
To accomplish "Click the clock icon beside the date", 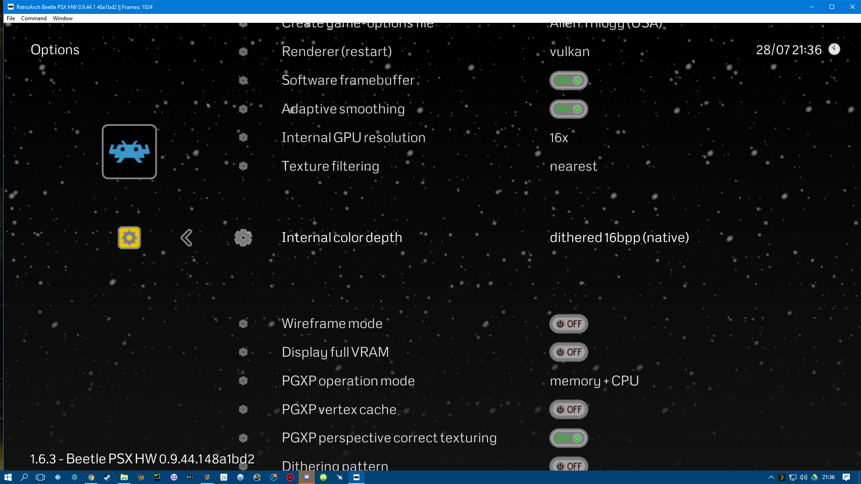I will [834, 49].
